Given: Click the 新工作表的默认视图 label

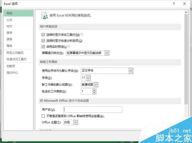Looking at the screenshot, I should click(x=57, y=85).
